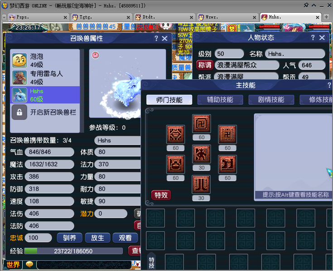Image resolution: width=333 pixels, height=271 pixels.
Task: Click the 开启新召唤兽栏 row
Action: pyautogui.click(x=45, y=112)
